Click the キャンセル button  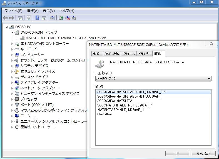coord(203,153)
